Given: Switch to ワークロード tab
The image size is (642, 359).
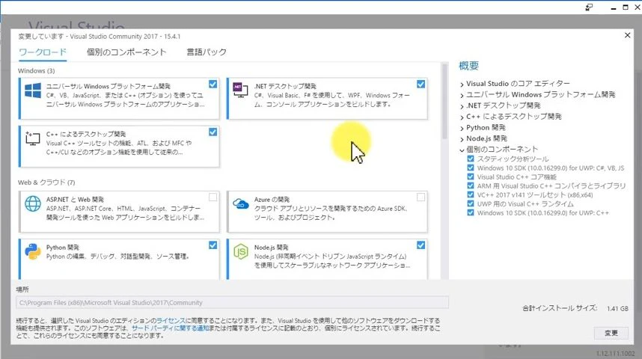Looking at the screenshot, I should 43,52.
